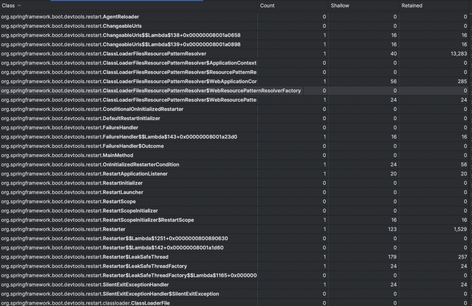This screenshot has width=472, height=306.
Task: Select OnInitializedRestarterCondition row
Action: [x=235, y=165]
